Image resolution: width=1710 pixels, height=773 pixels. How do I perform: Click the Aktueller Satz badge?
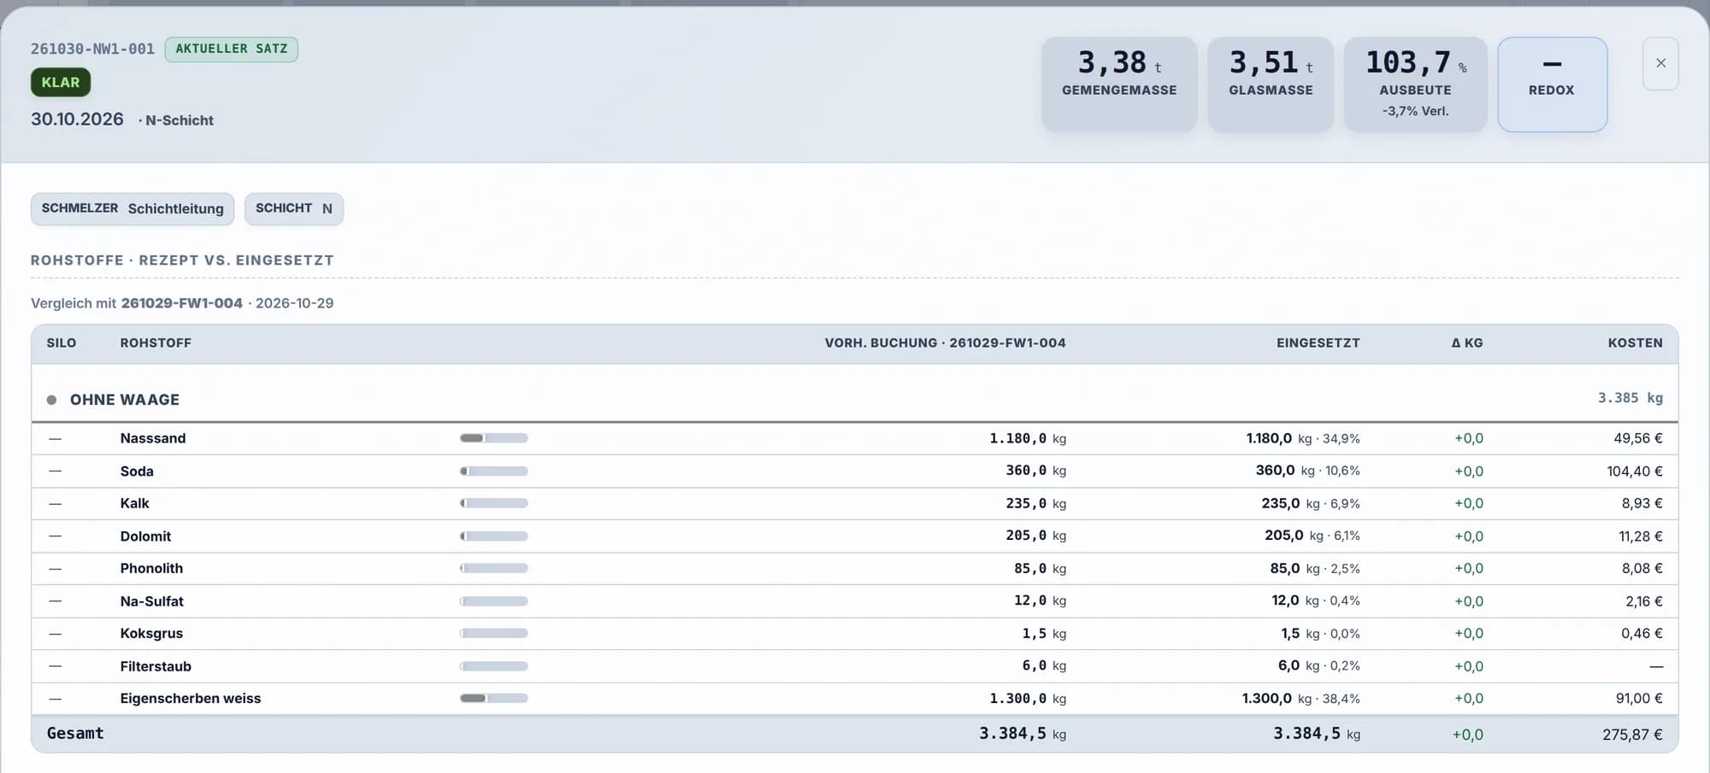click(232, 49)
